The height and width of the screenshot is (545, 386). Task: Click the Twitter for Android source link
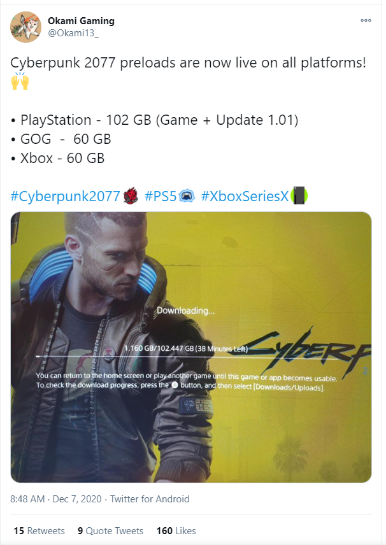150,499
